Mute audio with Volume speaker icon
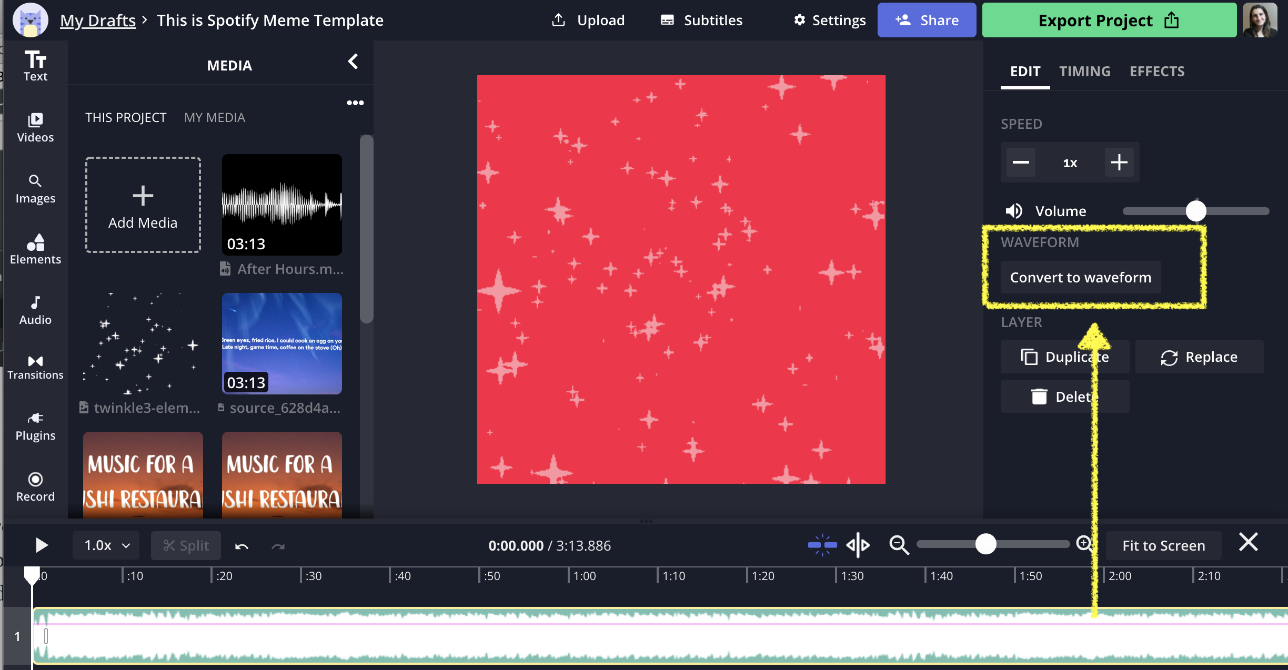The image size is (1288, 670). [1014, 211]
